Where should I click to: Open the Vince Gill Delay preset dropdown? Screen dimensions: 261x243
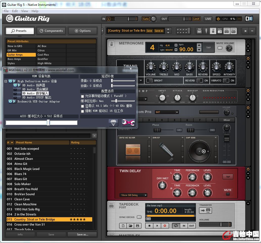(x=146, y=195)
